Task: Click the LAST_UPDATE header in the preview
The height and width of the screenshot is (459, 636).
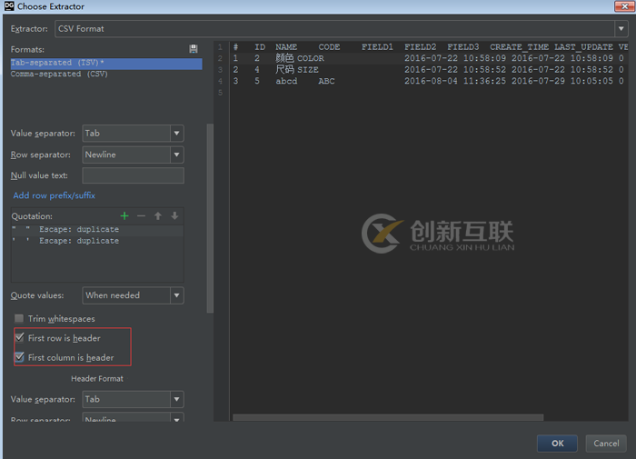Action: tap(583, 47)
